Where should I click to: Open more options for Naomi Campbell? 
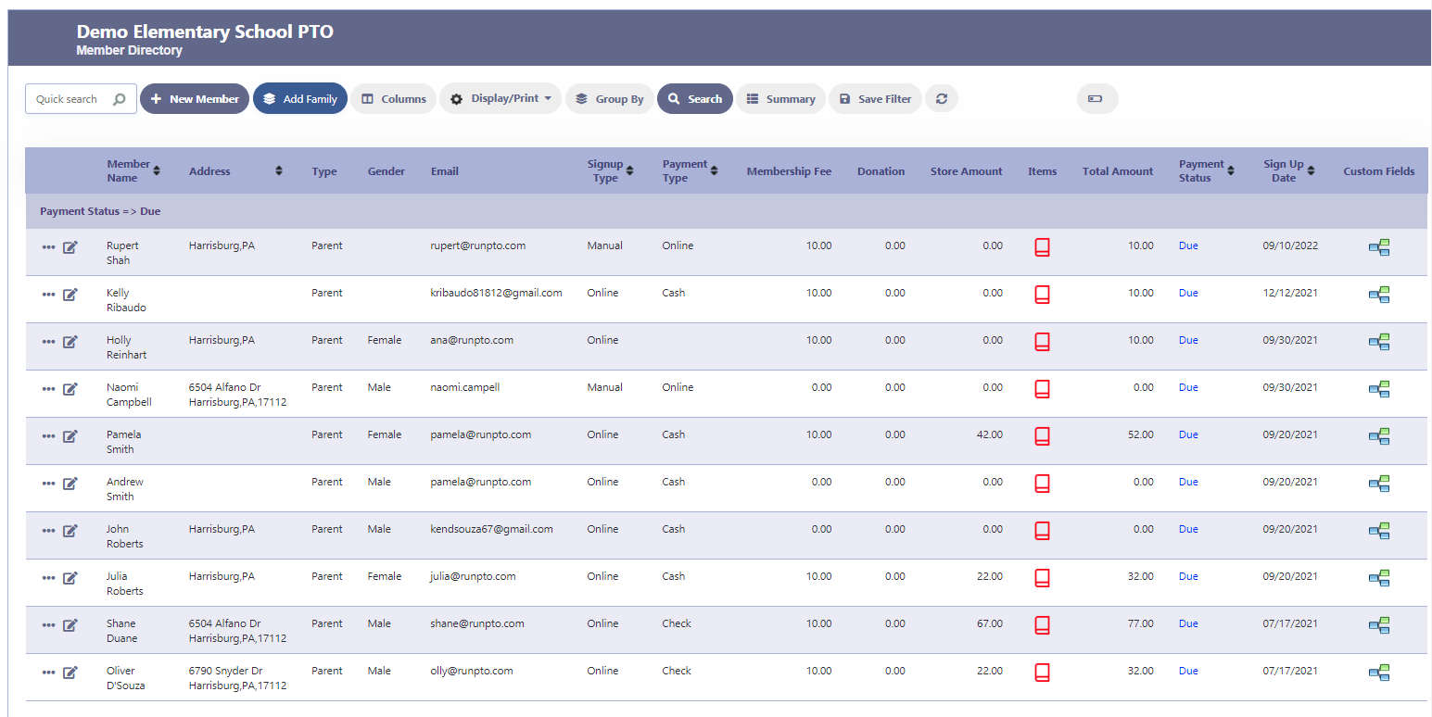pyautogui.click(x=48, y=389)
